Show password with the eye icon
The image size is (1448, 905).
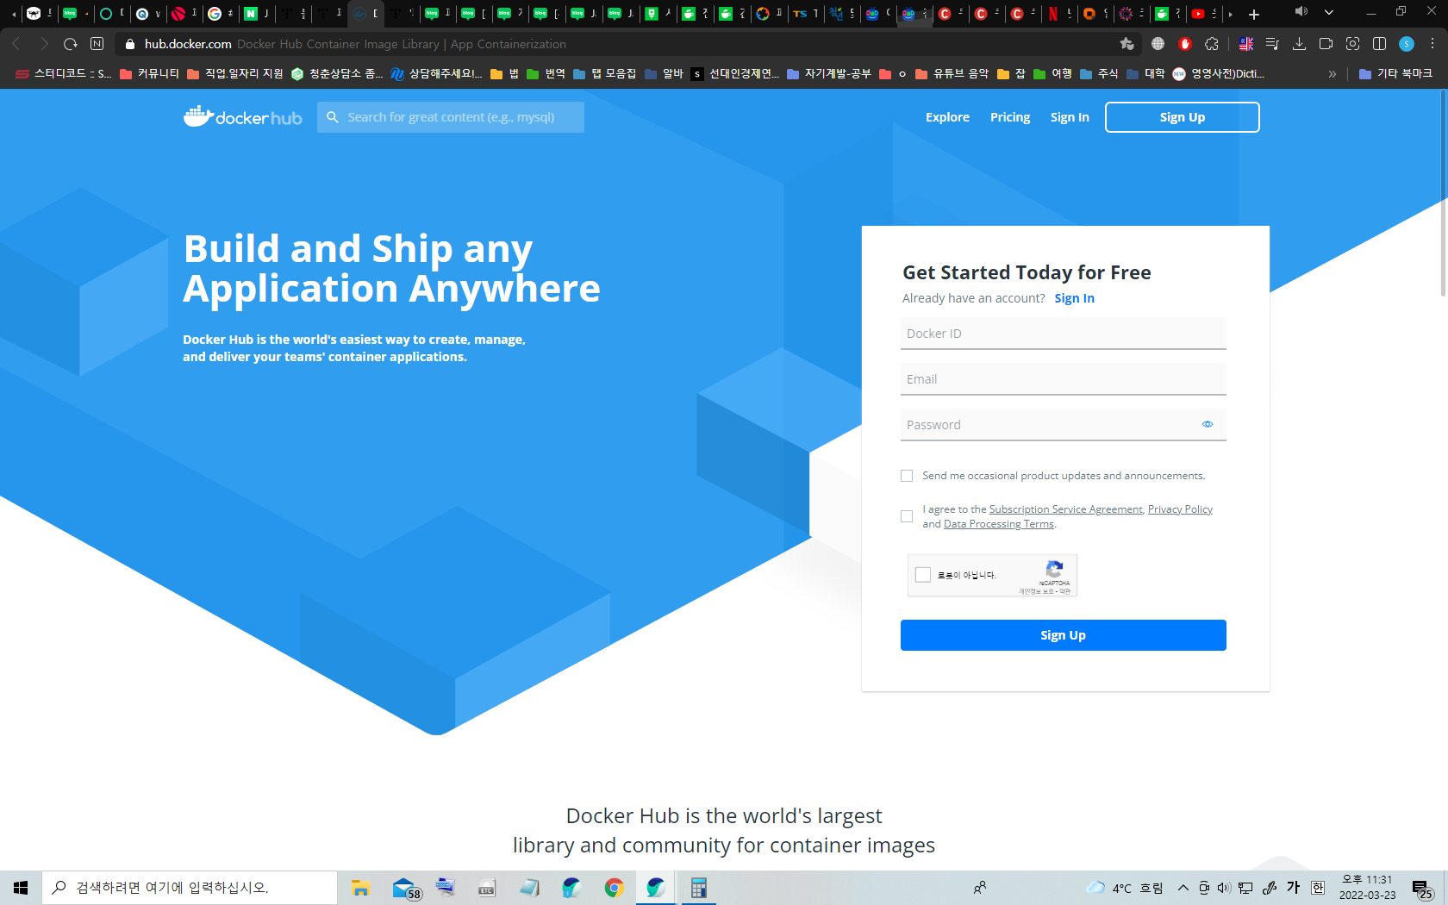pyautogui.click(x=1208, y=424)
